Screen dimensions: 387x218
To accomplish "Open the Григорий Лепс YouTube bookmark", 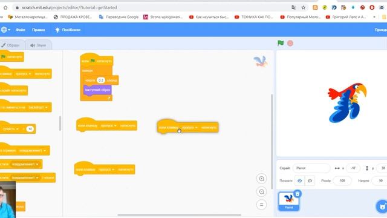I will [x=346, y=17].
